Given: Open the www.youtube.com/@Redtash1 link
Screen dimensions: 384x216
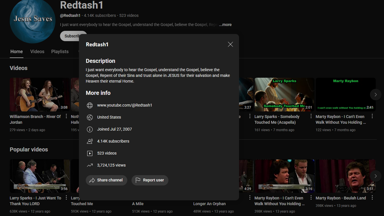Looking at the screenshot, I should pyautogui.click(x=125, y=105).
